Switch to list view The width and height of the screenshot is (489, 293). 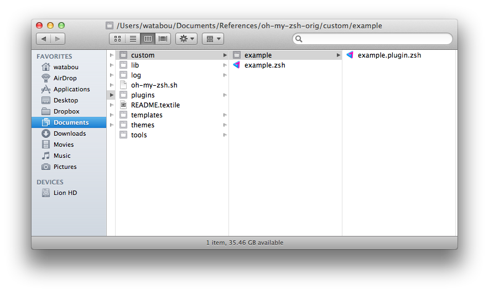click(x=133, y=39)
